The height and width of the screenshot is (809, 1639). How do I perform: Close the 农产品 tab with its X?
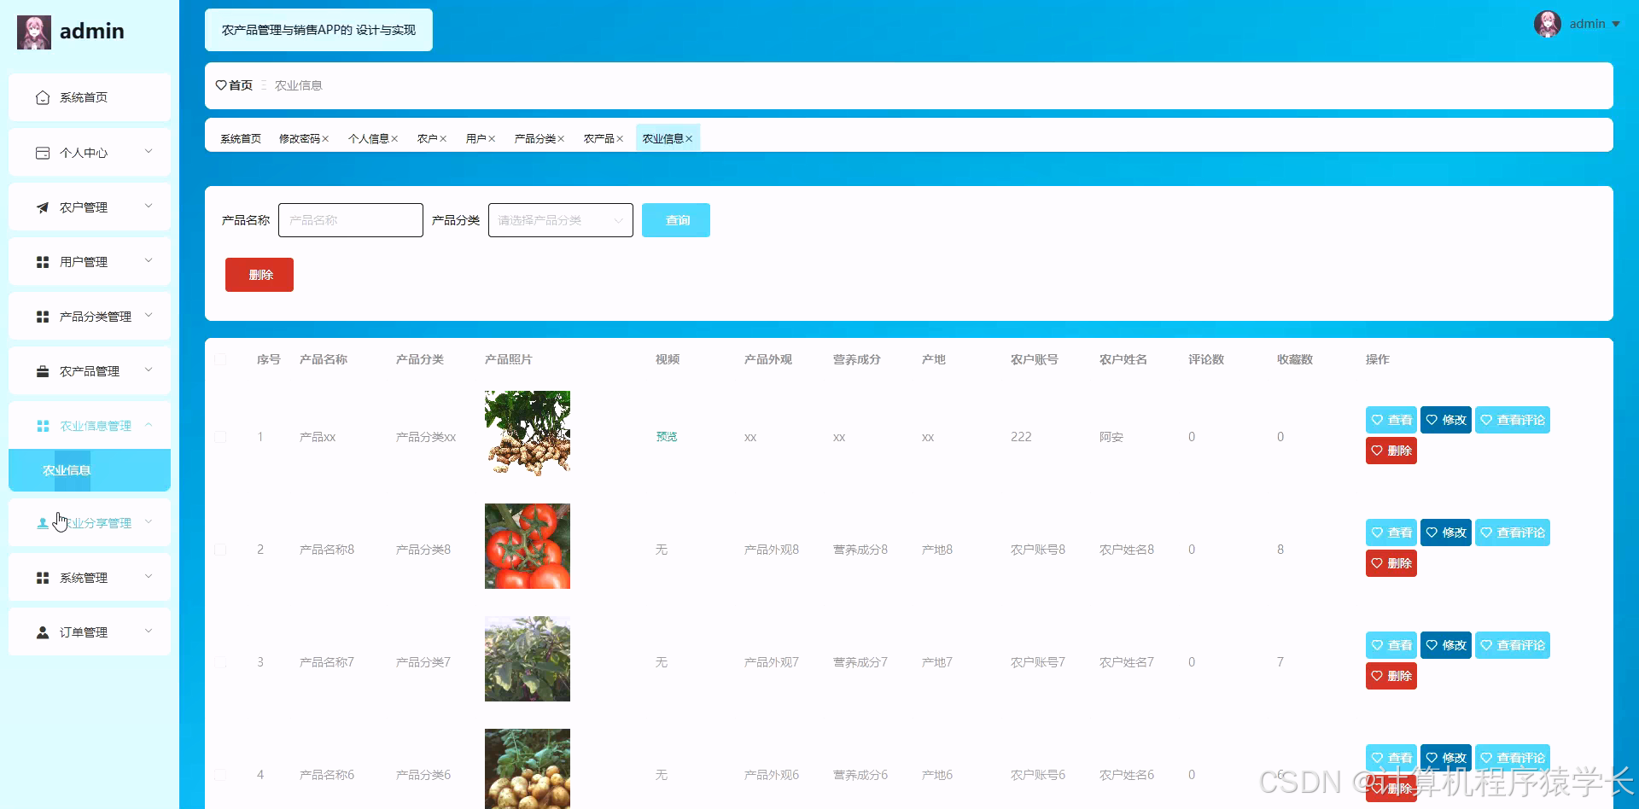coord(620,139)
